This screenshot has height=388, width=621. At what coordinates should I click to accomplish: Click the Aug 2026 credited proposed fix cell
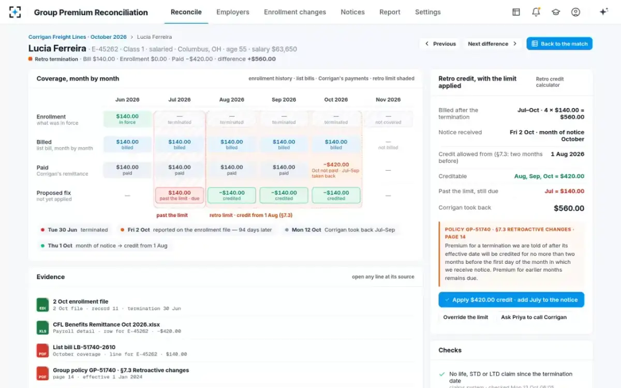pos(231,195)
